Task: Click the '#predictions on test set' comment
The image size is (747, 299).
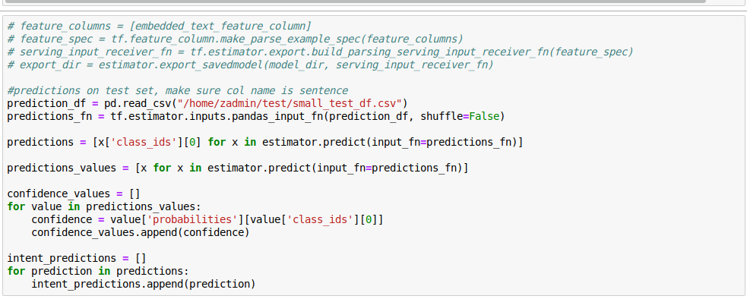Action: pos(178,90)
